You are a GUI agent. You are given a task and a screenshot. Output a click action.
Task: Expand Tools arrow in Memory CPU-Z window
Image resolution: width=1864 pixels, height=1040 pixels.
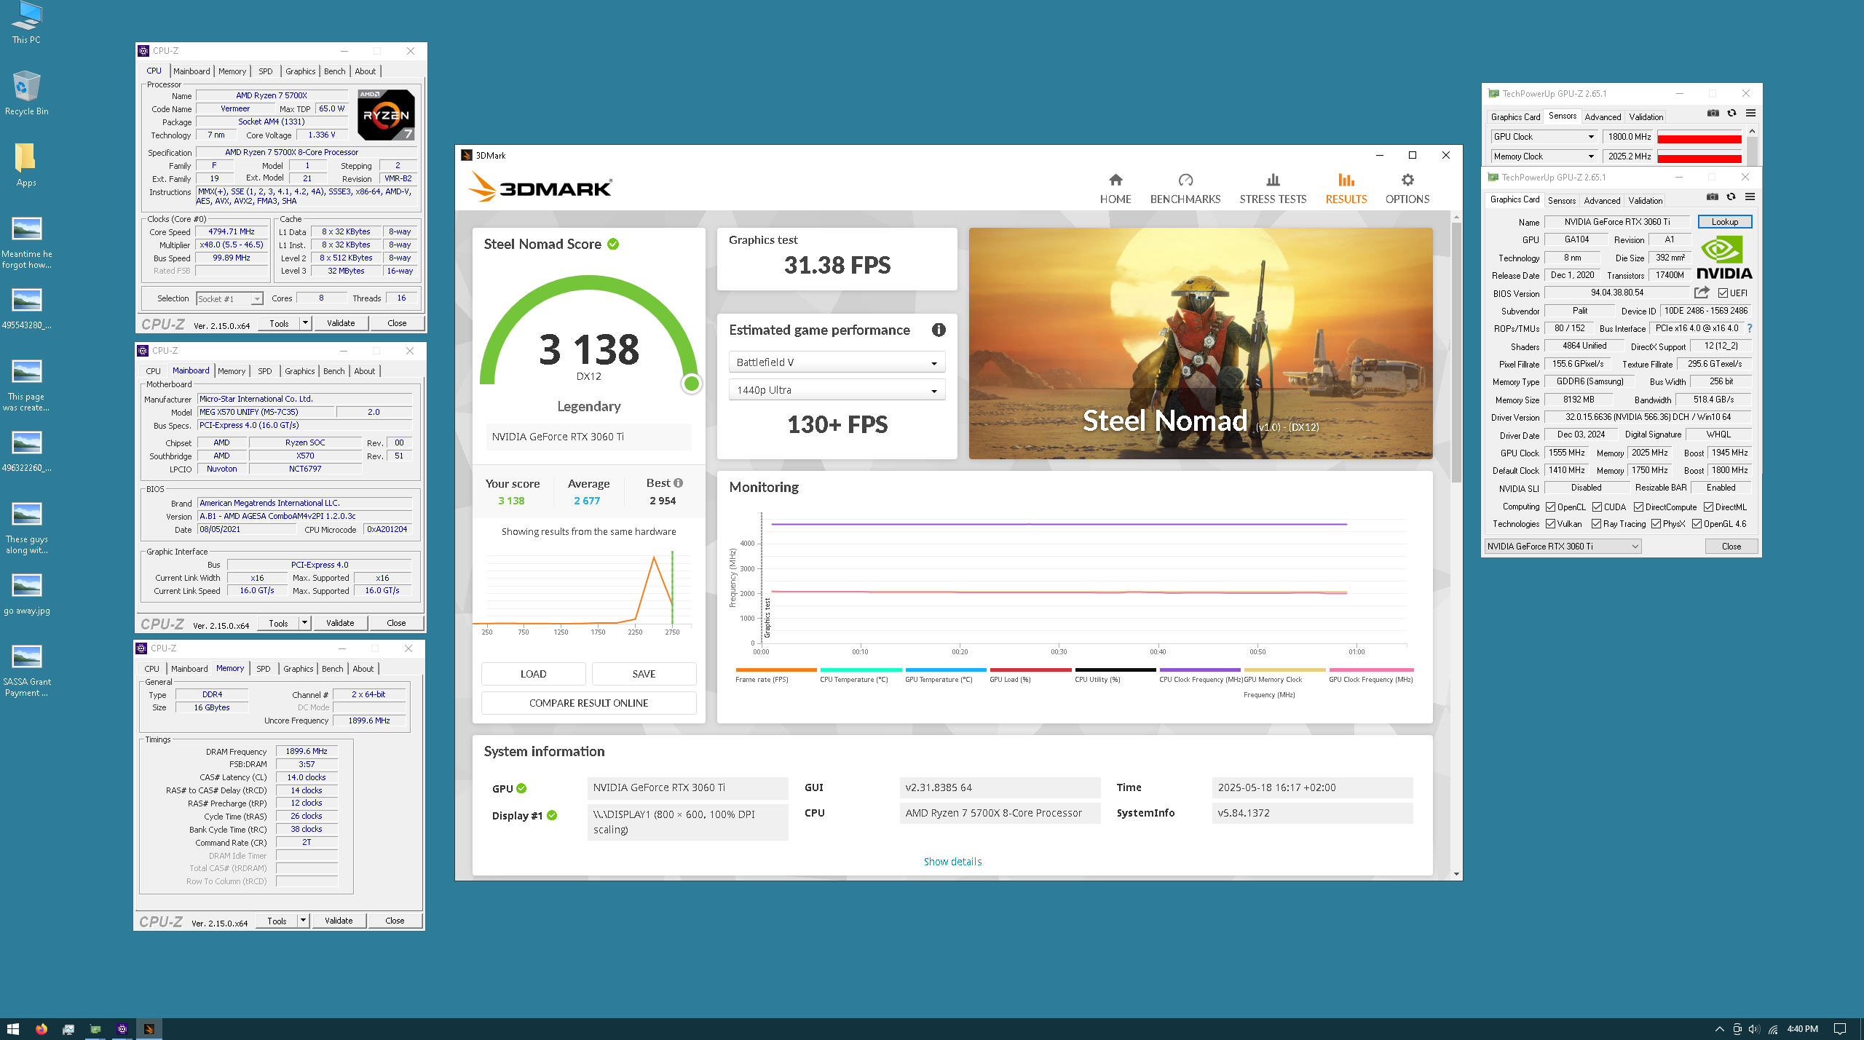tap(303, 921)
